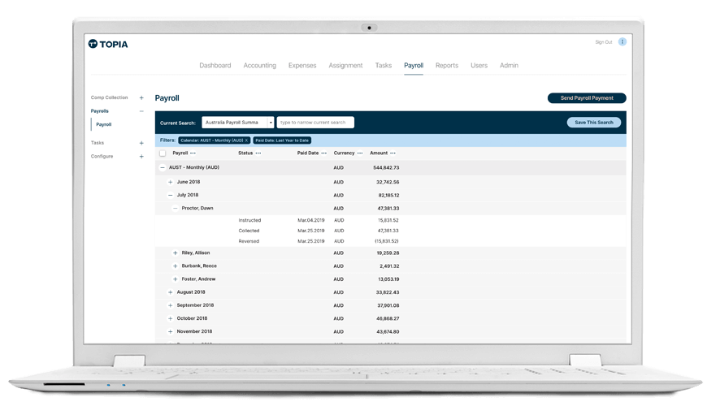Click Save This Search button
707x406 pixels.
[x=594, y=123]
